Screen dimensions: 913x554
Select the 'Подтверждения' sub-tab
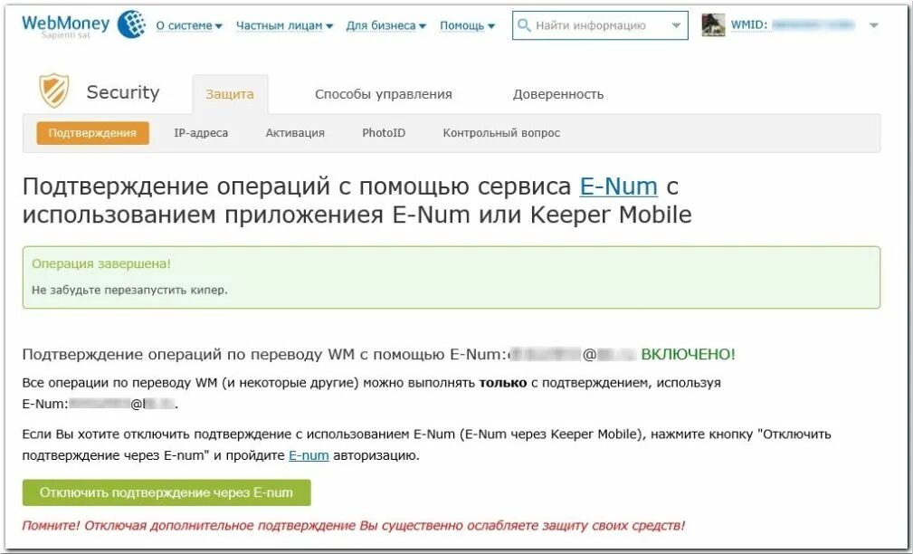92,133
